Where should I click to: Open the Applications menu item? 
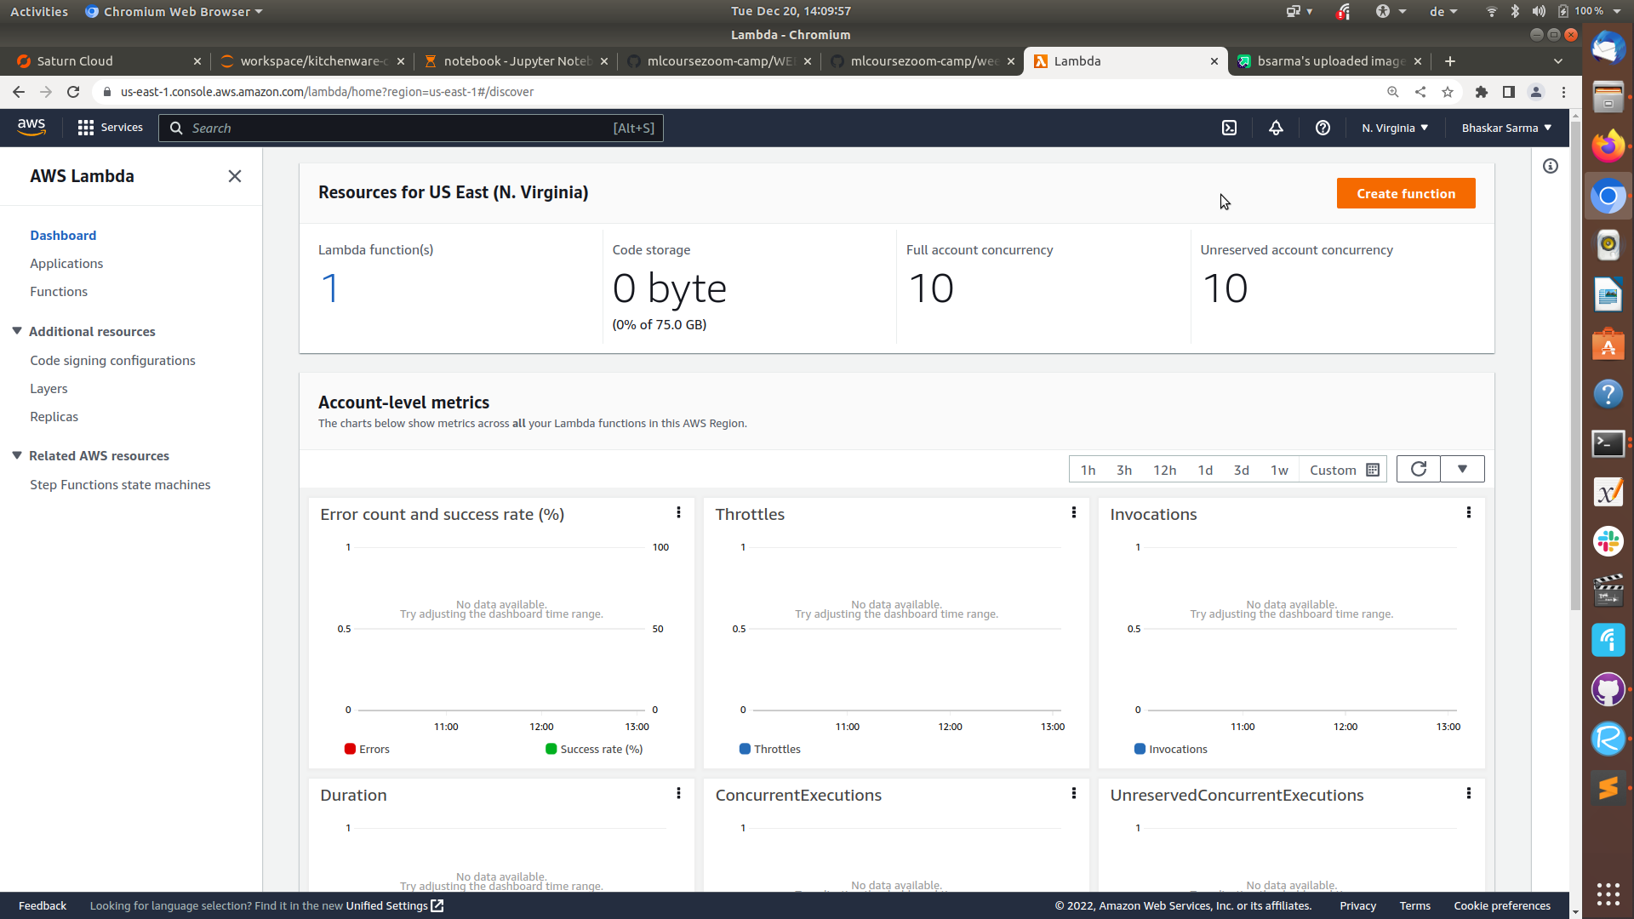(66, 263)
